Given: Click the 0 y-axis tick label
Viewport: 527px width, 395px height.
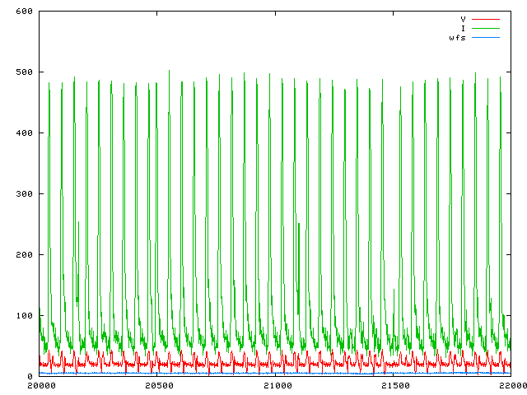Looking at the screenshot, I should point(28,376).
